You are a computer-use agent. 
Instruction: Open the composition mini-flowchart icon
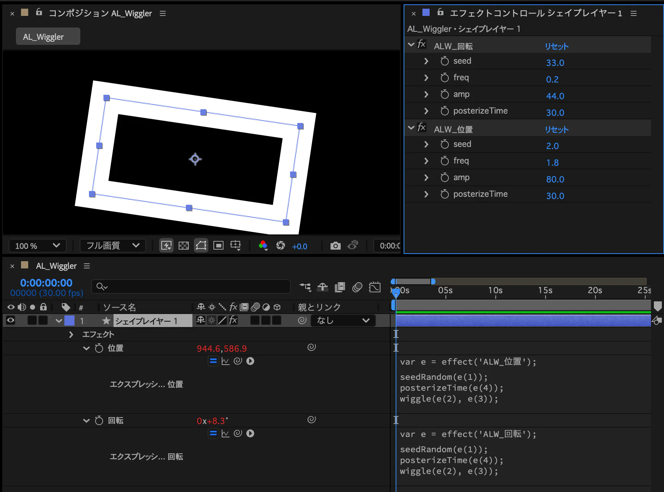point(305,287)
